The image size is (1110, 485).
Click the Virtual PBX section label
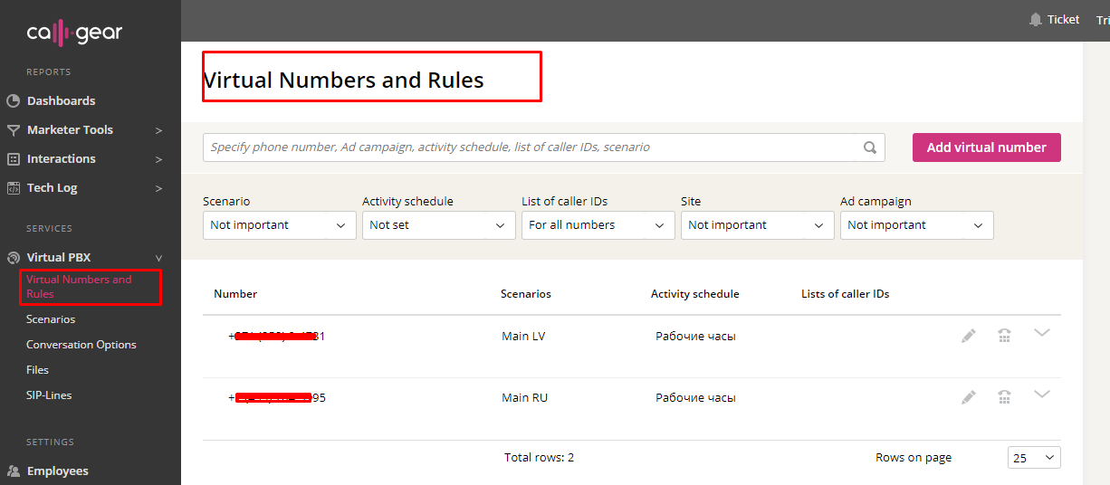[59, 257]
